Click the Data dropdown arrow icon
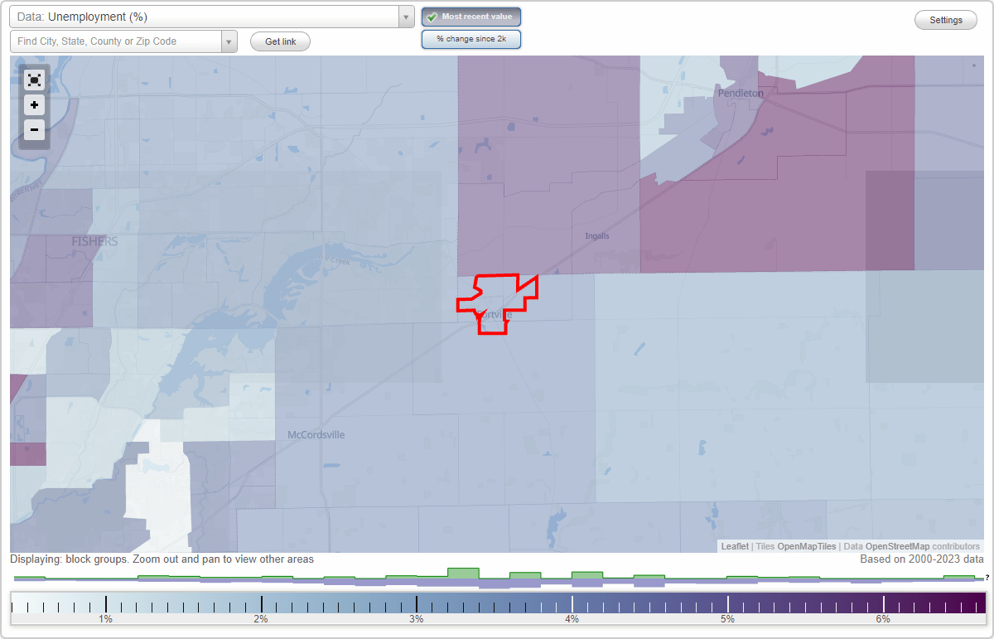The height and width of the screenshot is (639, 994). (x=404, y=16)
